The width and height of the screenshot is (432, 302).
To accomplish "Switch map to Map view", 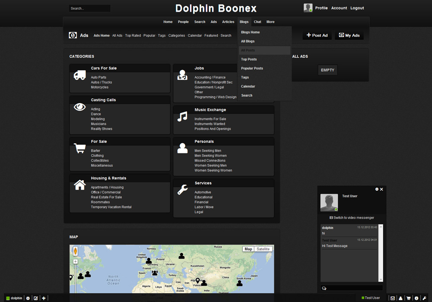I will [248, 249].
